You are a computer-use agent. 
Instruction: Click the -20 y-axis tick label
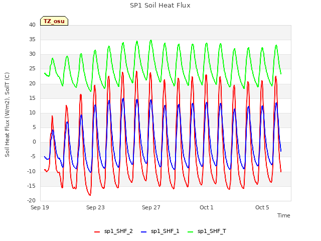32,200
